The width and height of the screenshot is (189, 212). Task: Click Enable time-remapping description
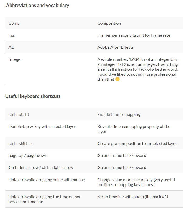pyautogui.click(x=119, y=115)
